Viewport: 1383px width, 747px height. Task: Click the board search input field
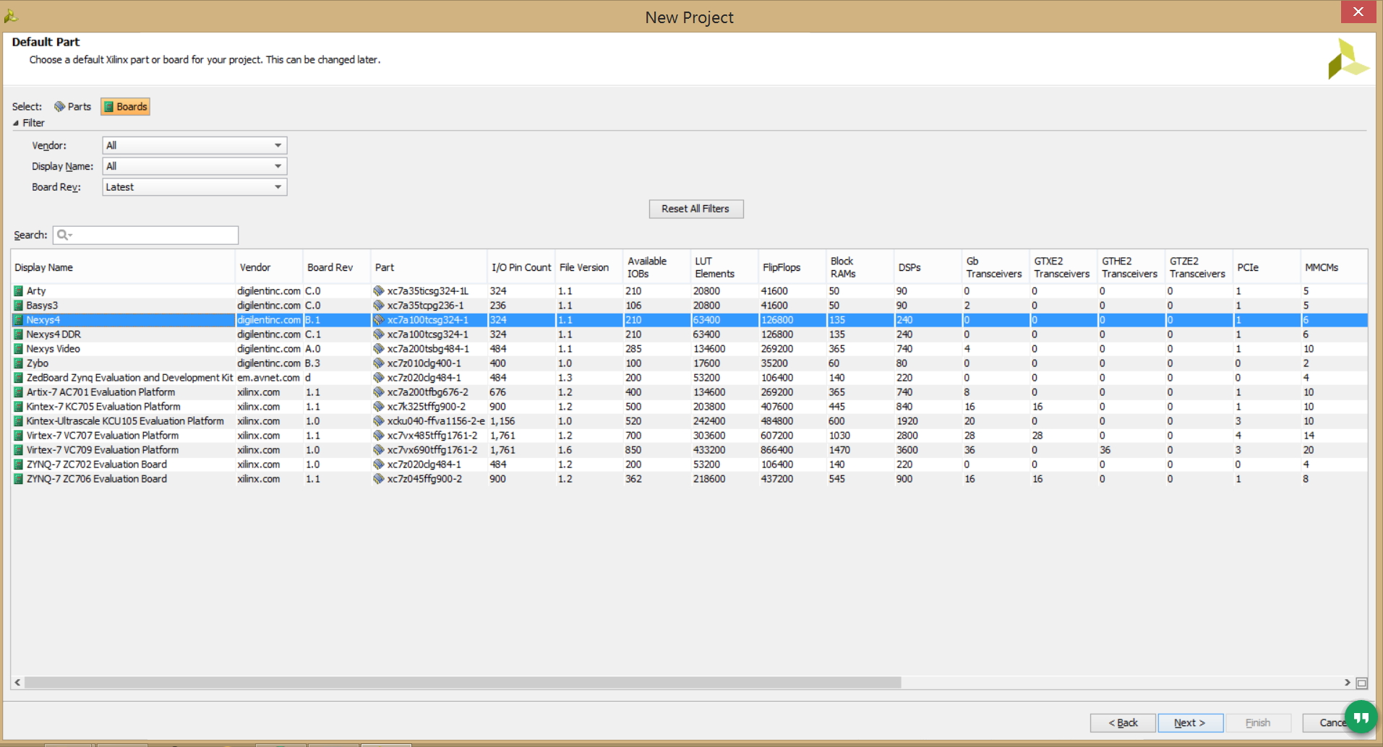pyautogui.click(x=145, y=235)
